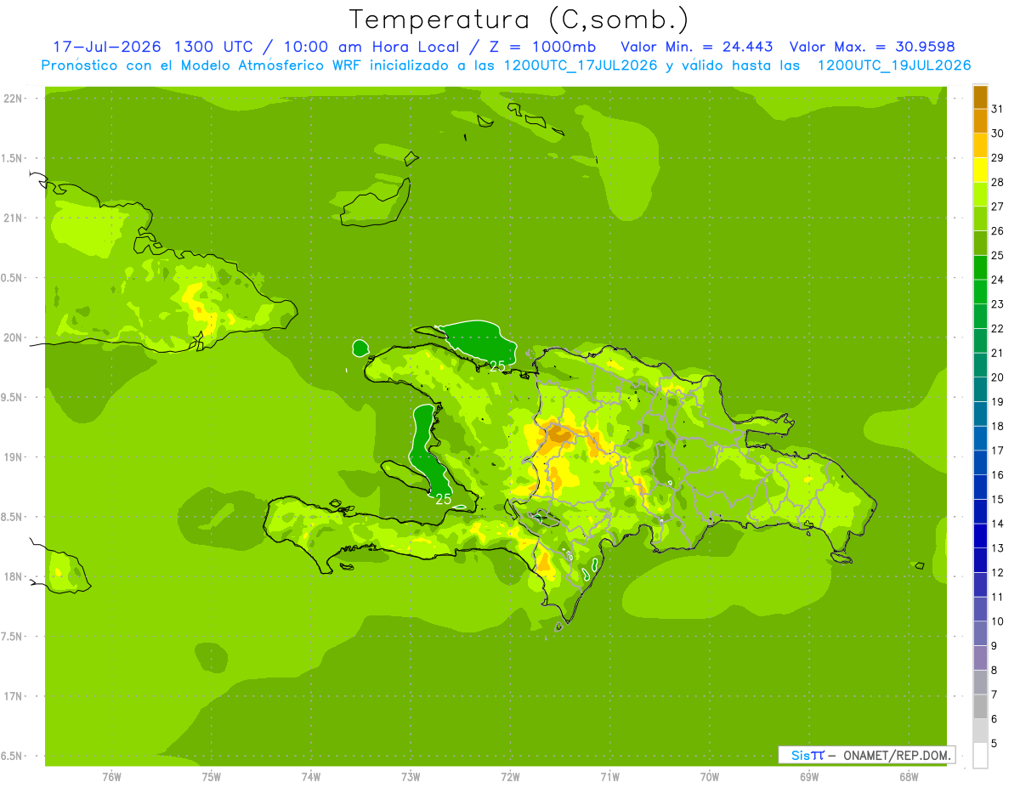Click the 25 contour label near northern Haiti
1020x788 pixels.
(497, 366)
